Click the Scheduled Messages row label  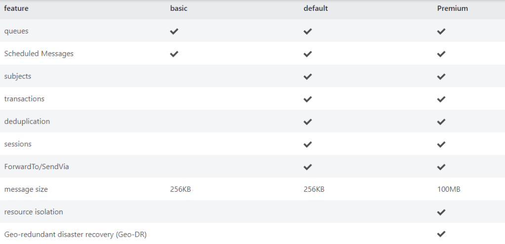coord(39,54)
